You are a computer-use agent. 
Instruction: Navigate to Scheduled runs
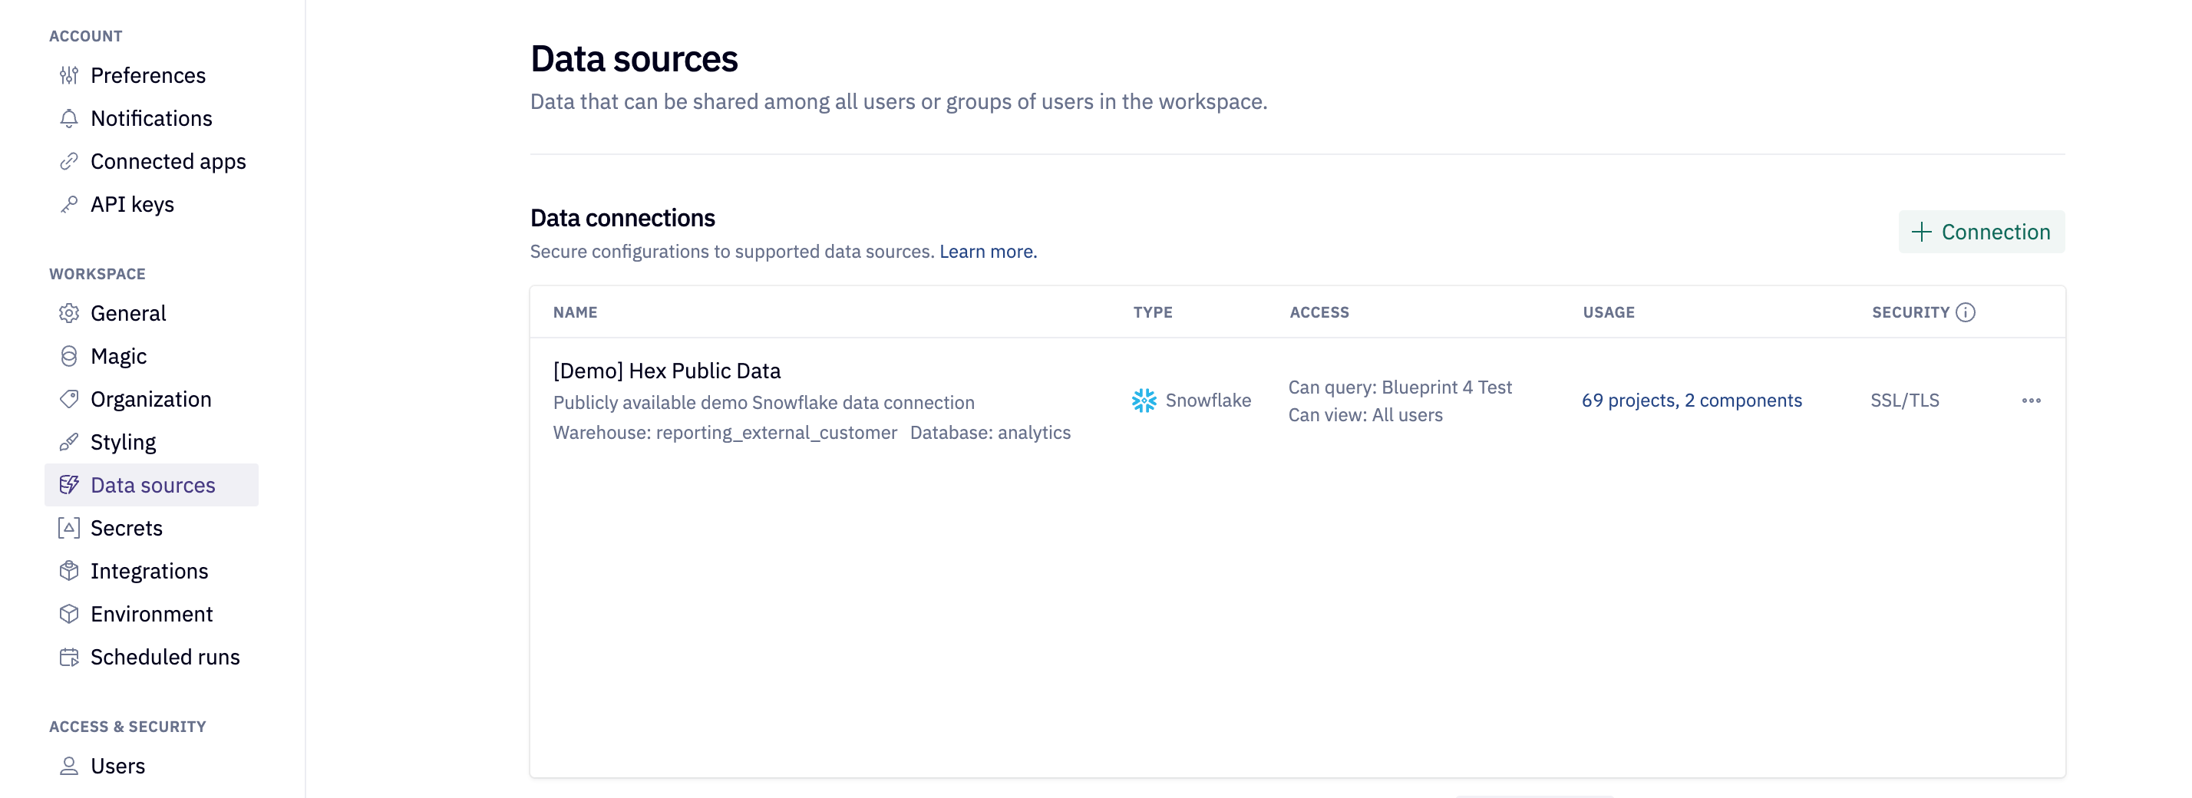pos(165,657)
